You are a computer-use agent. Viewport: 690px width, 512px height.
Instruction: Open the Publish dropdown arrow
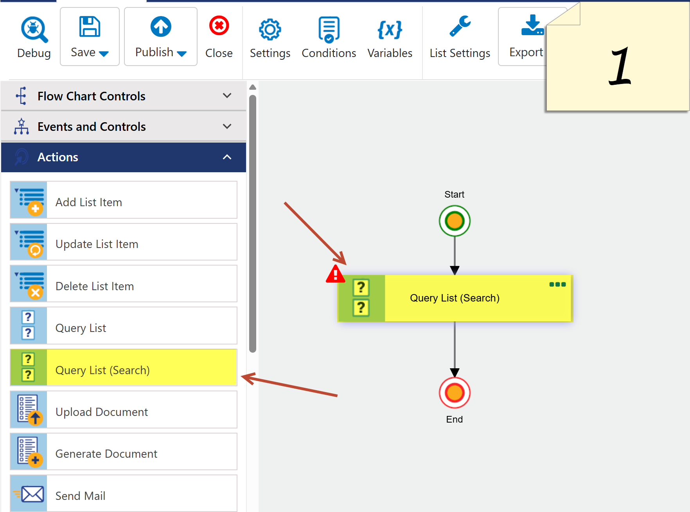pos(182,54)
